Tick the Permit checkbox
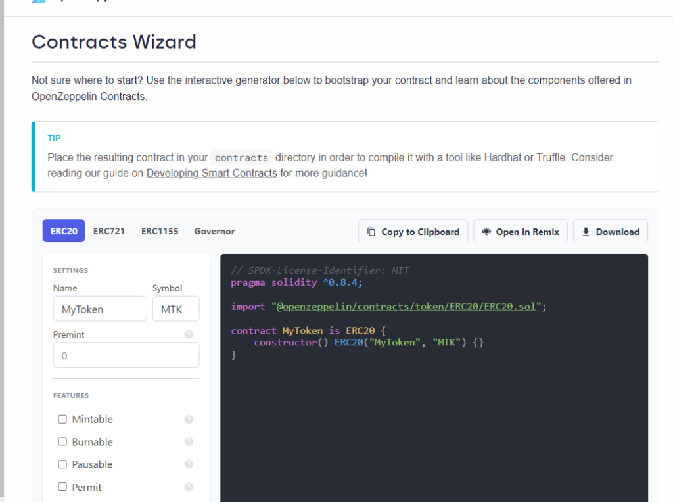Image resolution: width=673 pixels, height=502 pixels. point(62,488)
